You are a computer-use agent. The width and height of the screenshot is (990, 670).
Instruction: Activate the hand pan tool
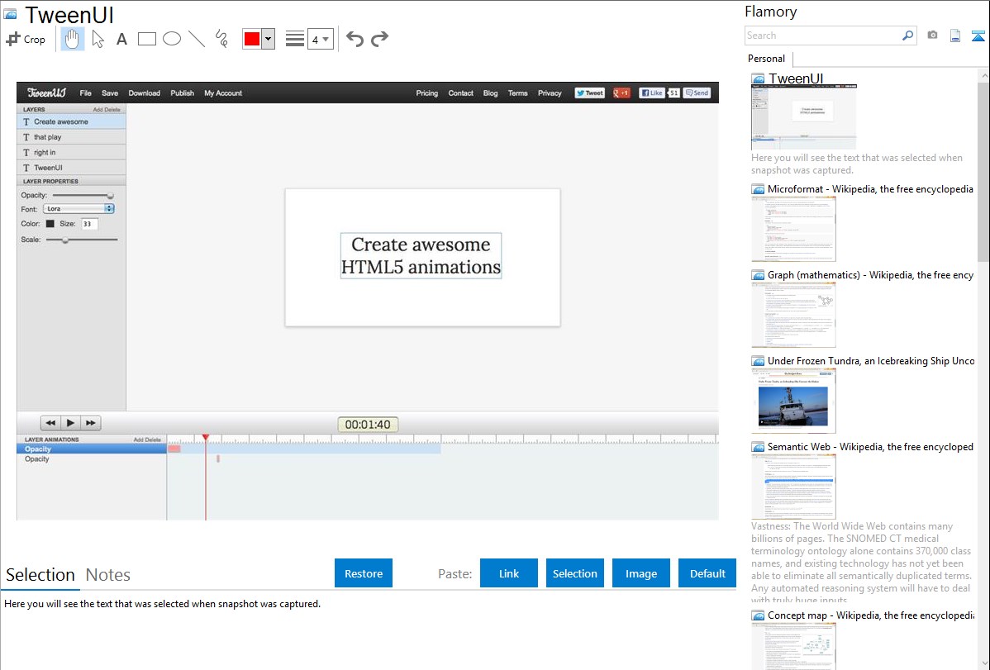[73, 39]
